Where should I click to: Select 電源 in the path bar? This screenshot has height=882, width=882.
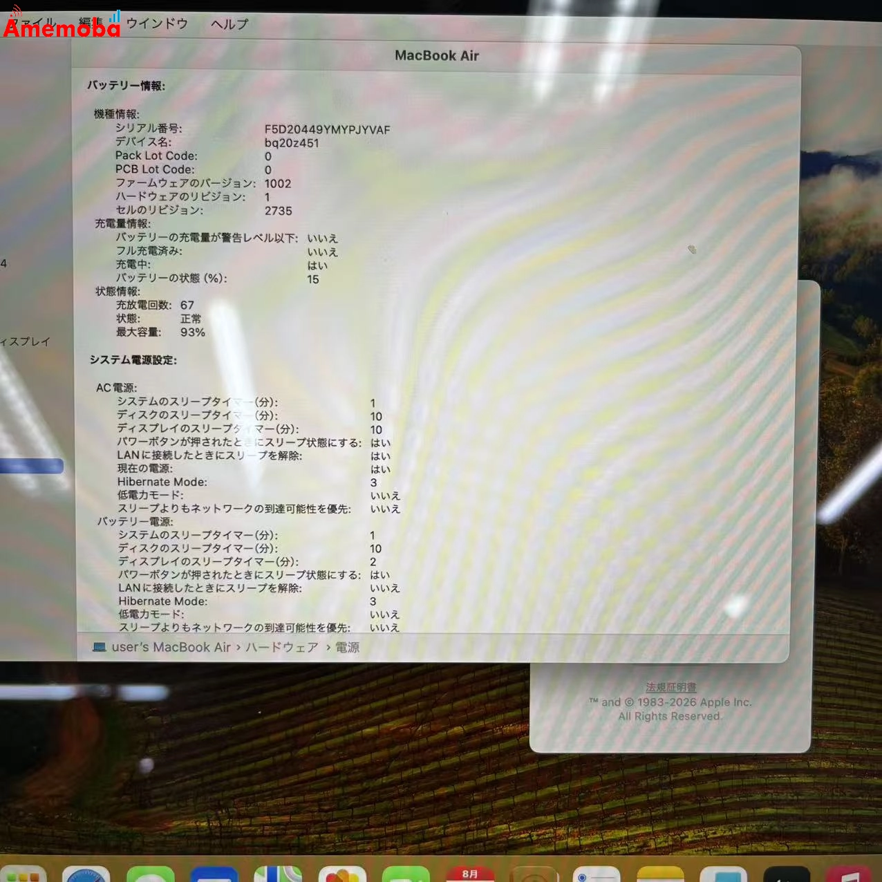tap(348, 647)
